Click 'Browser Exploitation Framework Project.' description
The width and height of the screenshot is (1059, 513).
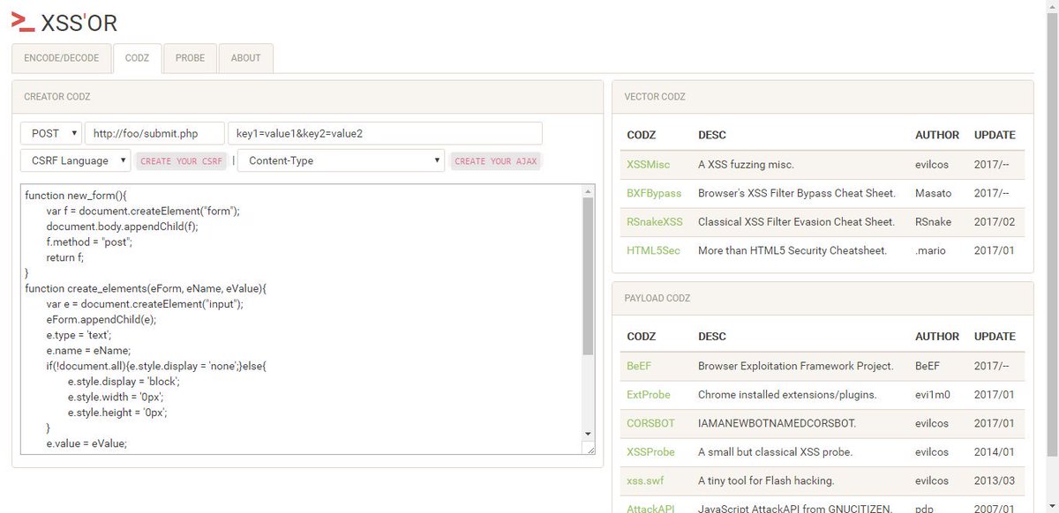pos(796,366)
